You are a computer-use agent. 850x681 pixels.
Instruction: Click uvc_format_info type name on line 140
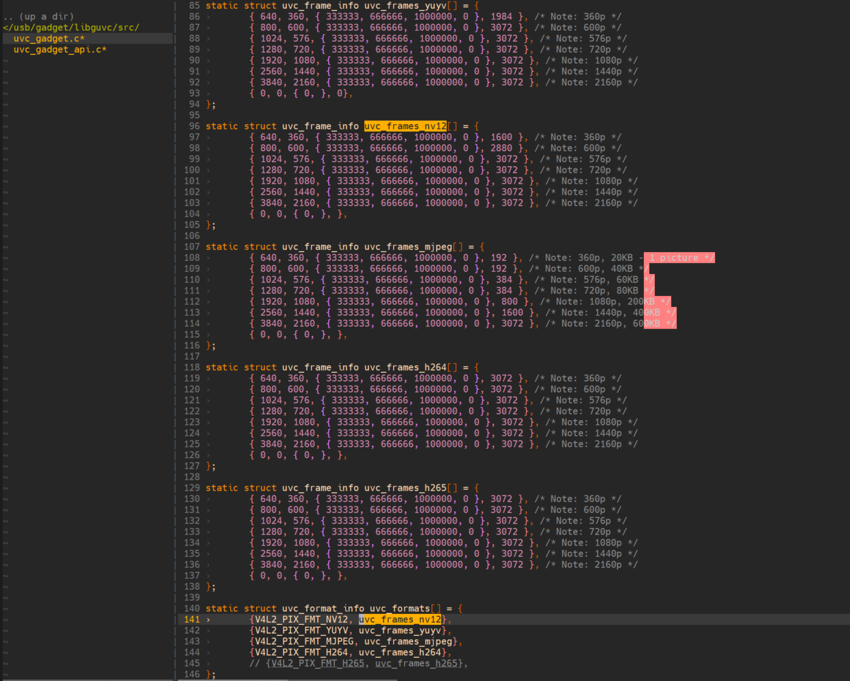323,608
